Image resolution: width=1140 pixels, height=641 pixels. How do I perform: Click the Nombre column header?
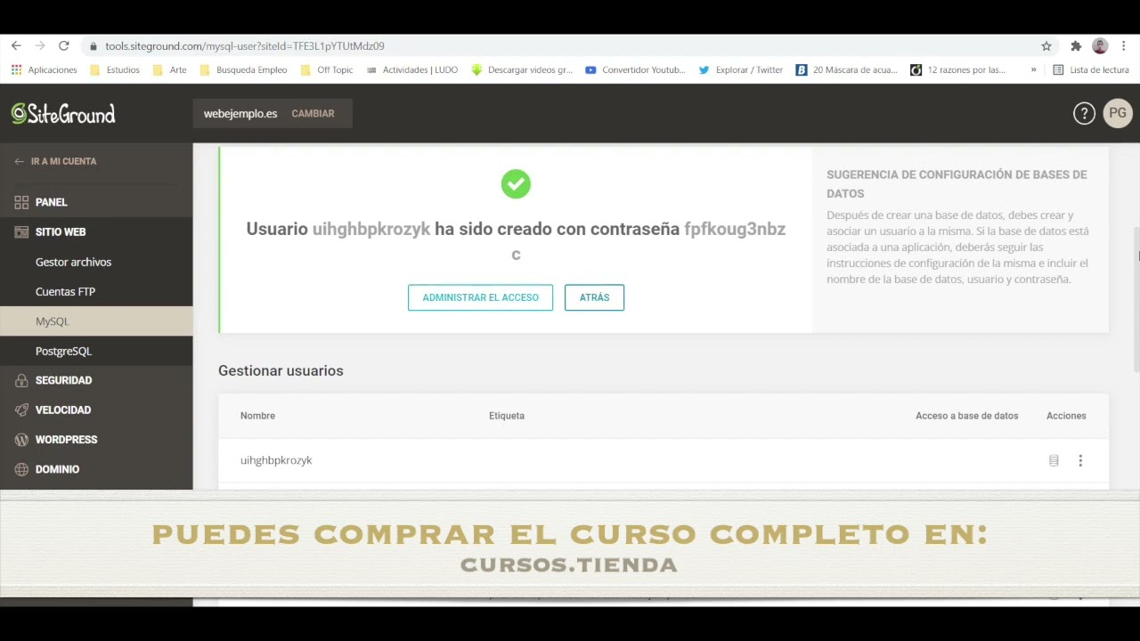pyautogui.click(x=257, y=416)
